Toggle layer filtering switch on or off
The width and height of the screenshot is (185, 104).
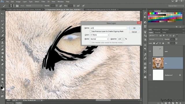tap(177, 35)
